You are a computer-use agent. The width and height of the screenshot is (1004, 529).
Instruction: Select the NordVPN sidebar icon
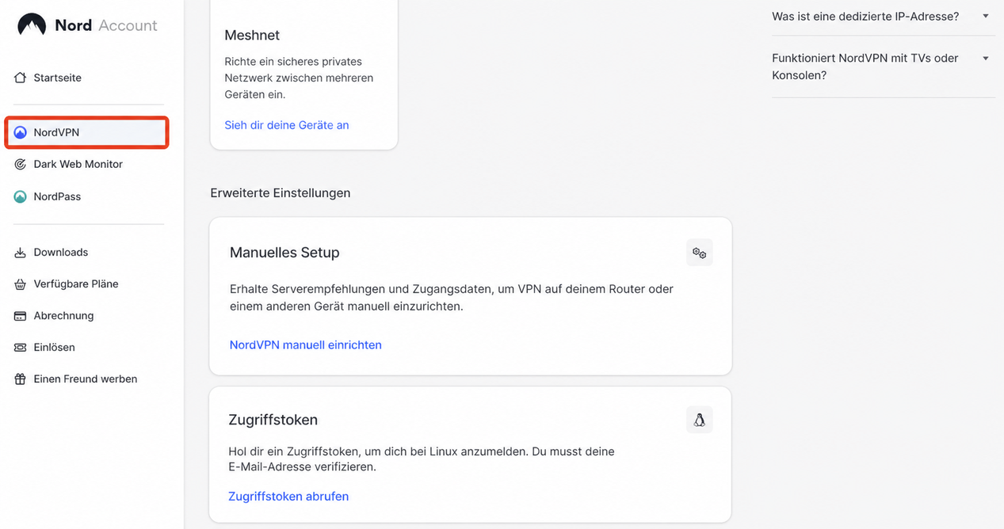(21, 132)
